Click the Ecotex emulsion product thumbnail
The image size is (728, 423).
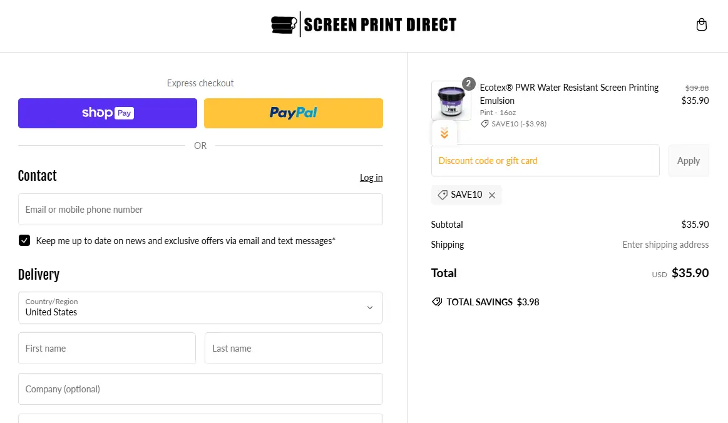[451, 101]
